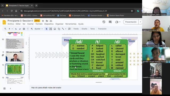Click the Diseño button

click(84, 29)
